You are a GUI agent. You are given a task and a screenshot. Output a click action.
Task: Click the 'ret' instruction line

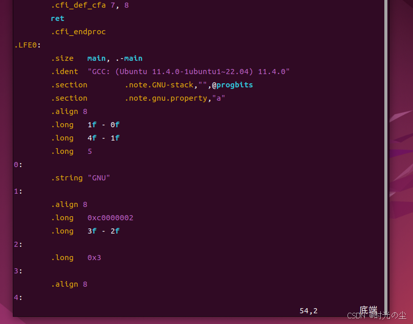(x=57, y=18)
